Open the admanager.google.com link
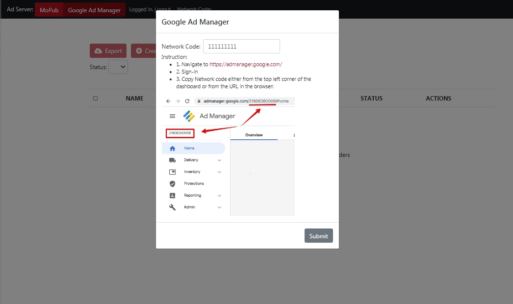 pos(245,64)
